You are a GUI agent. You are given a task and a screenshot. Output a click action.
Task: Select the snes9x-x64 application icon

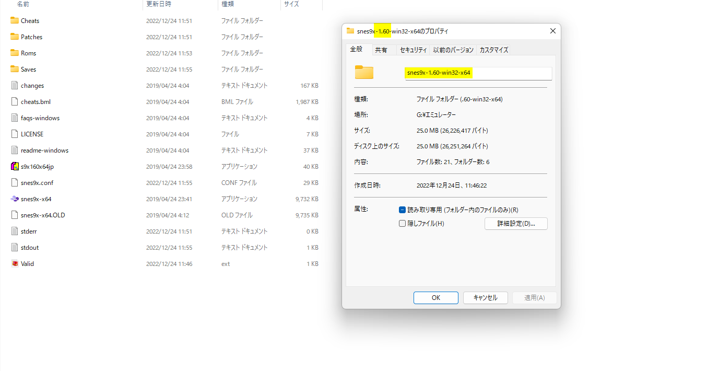[x=15, y=199]
